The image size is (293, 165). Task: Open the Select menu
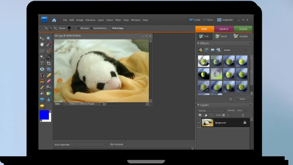click(110, 20)
